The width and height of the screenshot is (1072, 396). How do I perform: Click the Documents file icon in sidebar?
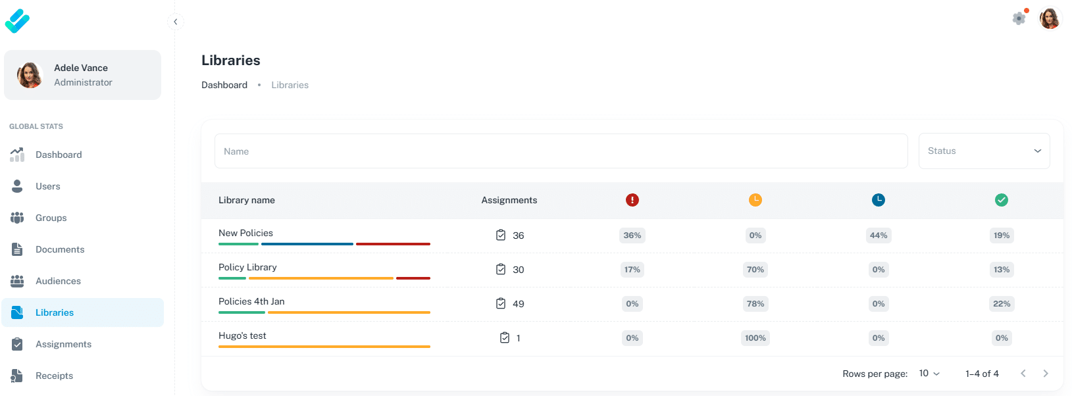17,249
